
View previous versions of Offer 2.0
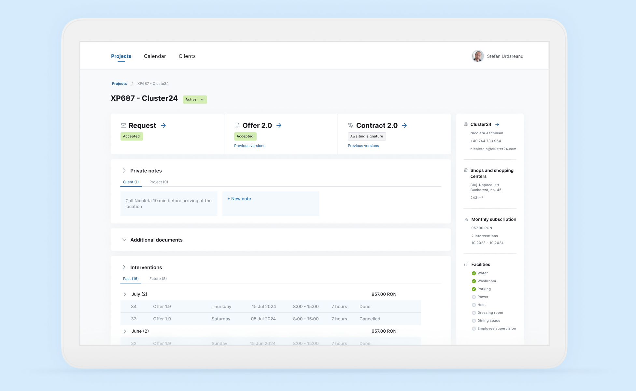coord(249,146)
